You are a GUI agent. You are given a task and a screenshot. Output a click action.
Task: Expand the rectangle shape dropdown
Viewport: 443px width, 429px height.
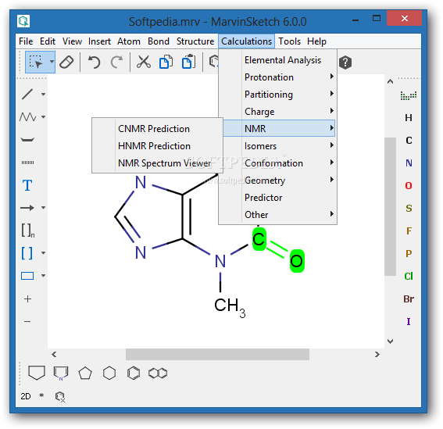pyautogui.click(x=43, y=276)
